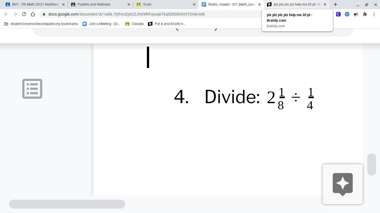
Task: Click the Explore star button
Action: (343, 184)
